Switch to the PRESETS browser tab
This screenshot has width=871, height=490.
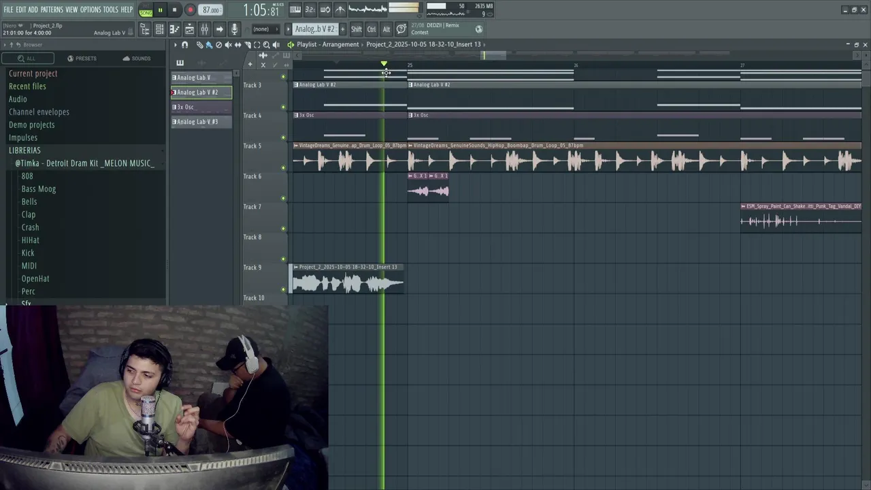pos(82,59)
